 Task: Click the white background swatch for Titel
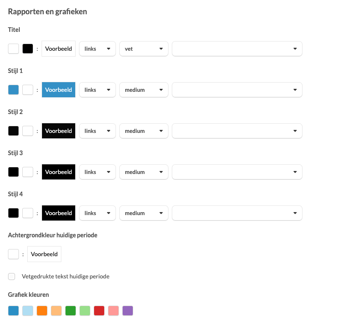tap(13, 49)
